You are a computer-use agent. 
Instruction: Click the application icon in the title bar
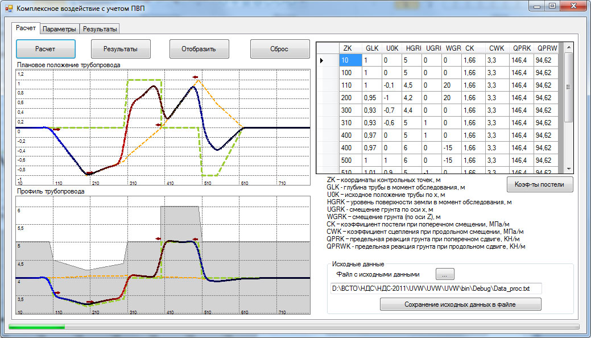coord(9,8)
